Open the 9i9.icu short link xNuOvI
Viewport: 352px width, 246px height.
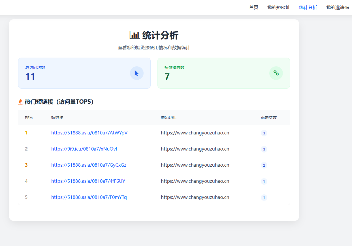point(84,149)
